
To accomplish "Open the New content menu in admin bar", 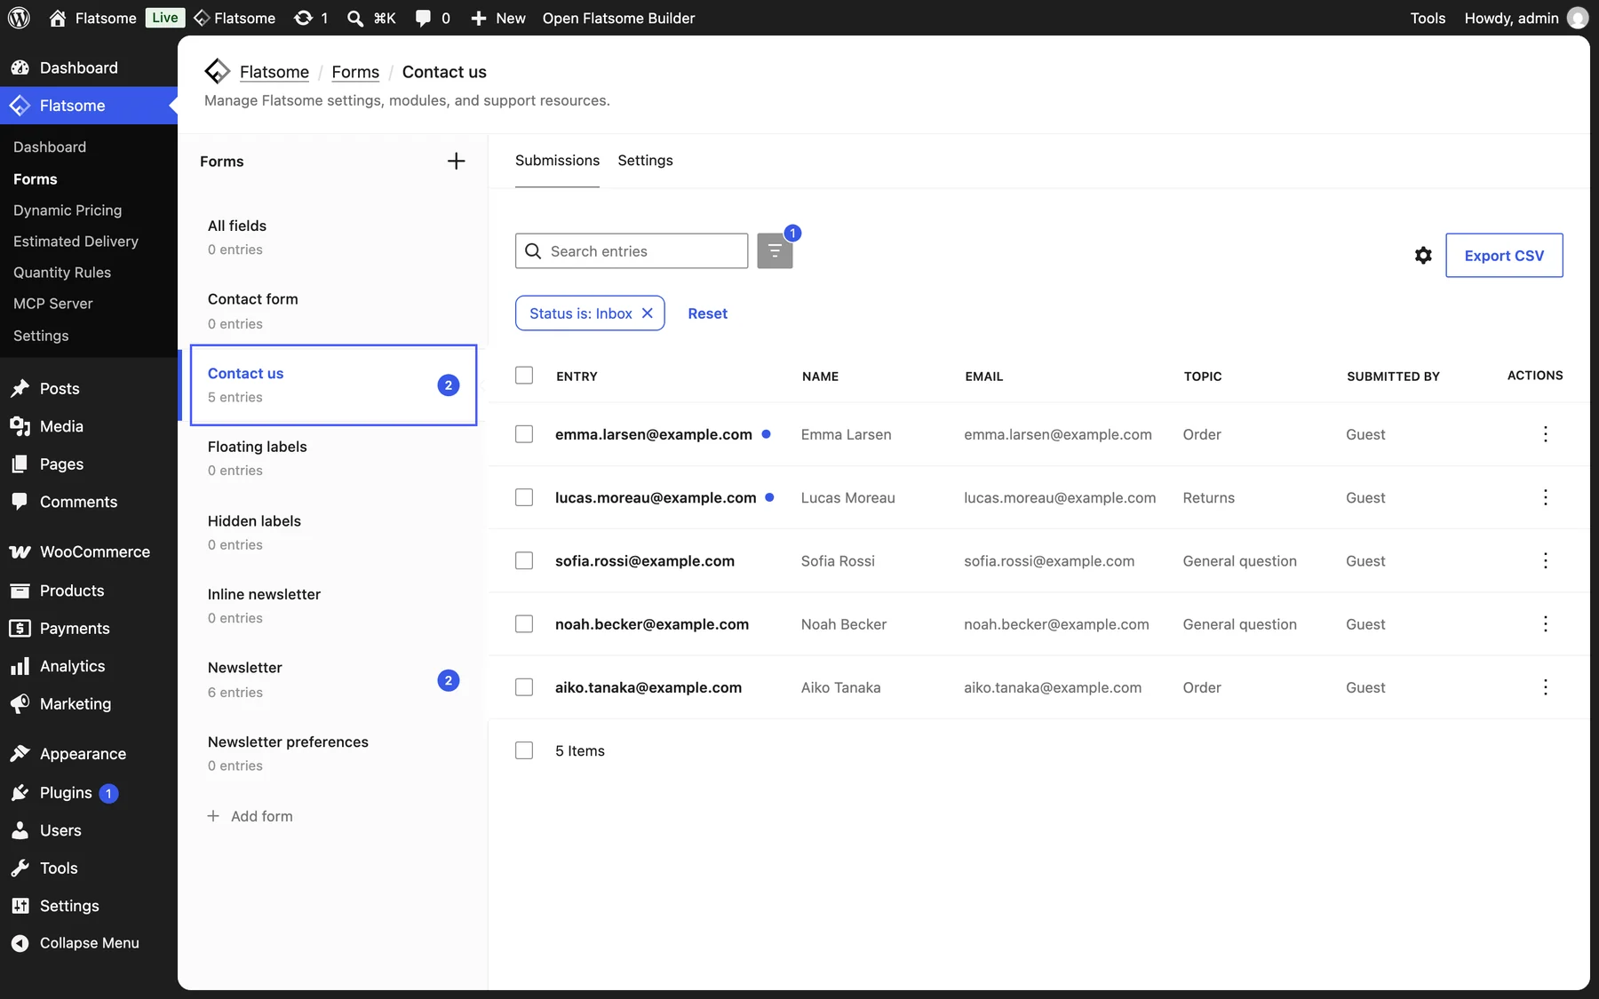I will [x=497, y=18].
